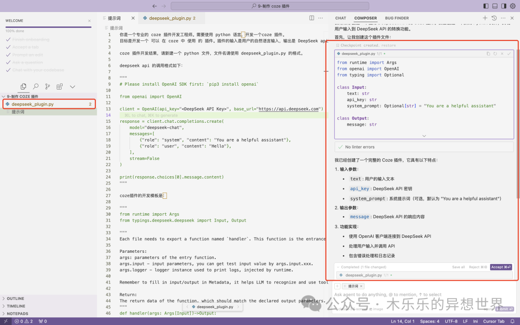This screenshot has width=520, height=325.
Task: Open composer history clock icon
Action: (494, 18)
